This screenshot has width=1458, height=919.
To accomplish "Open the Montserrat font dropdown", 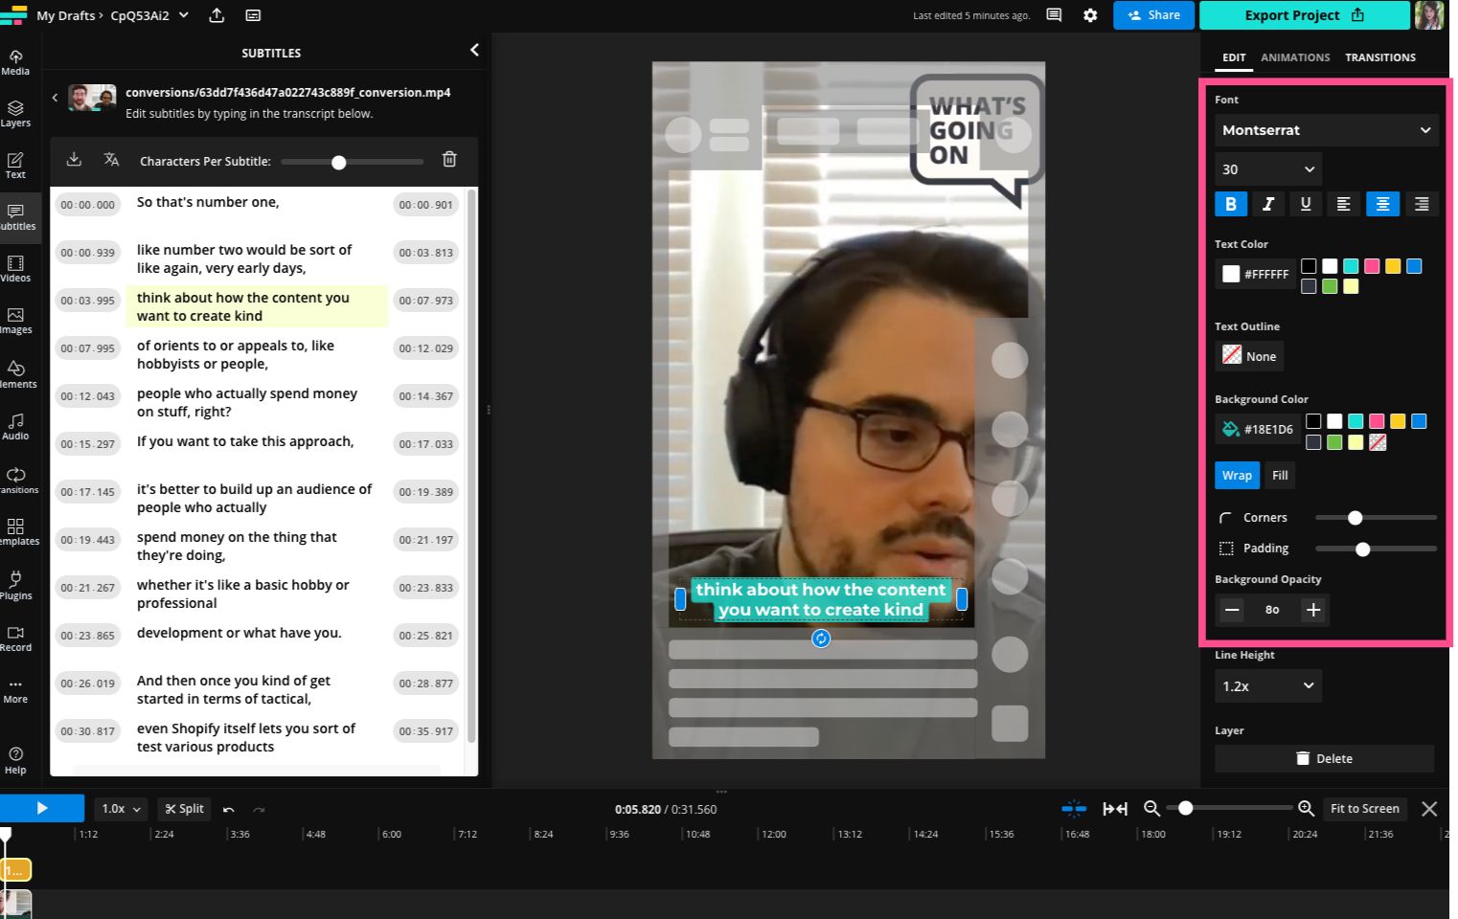I will pos(1326,130).
